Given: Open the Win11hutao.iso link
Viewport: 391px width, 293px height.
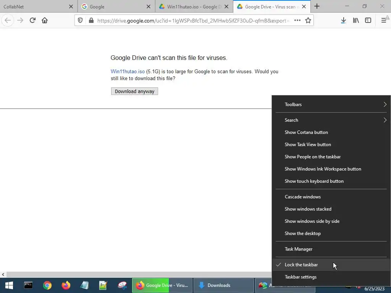Looking at the screenshot, I should (x=128, y=71).
